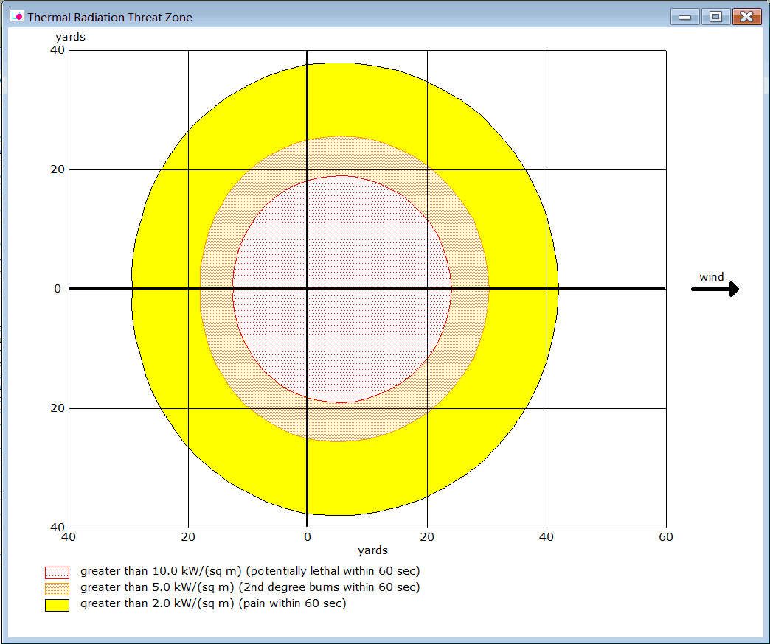
Task: Click the '0' tick label on horizontal axis
Action: (x=308, y=537)
